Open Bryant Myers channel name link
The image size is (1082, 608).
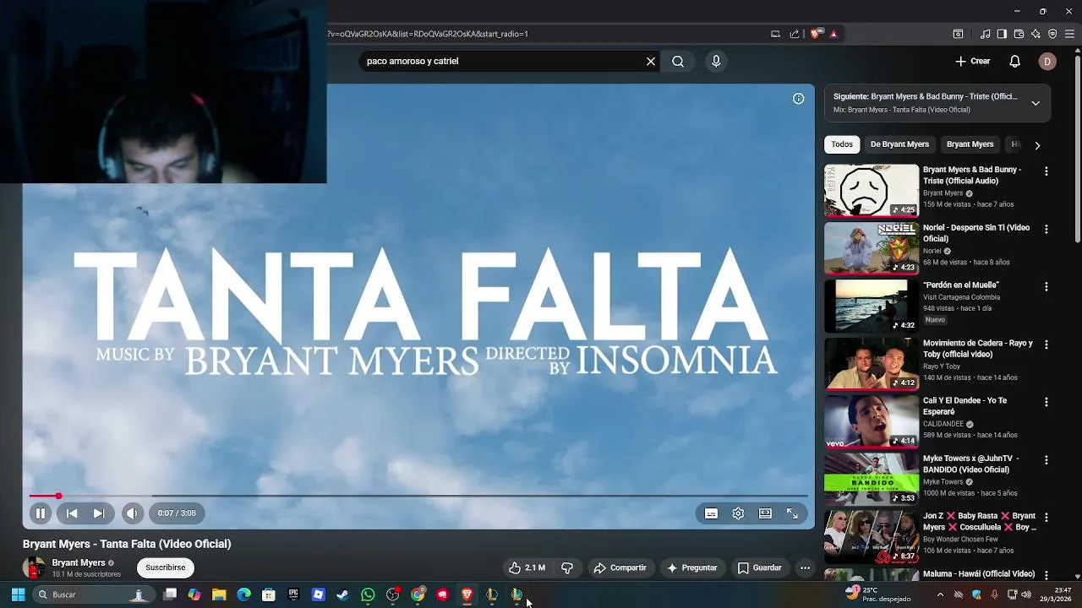point(79,563)
